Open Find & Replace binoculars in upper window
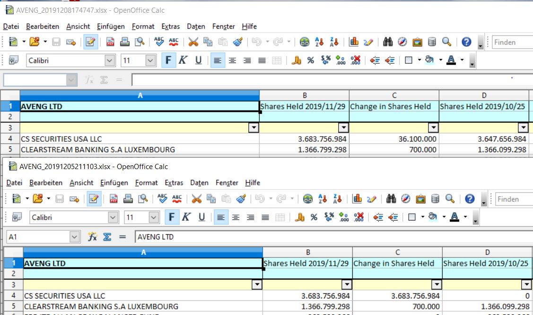 pos(388,42)
